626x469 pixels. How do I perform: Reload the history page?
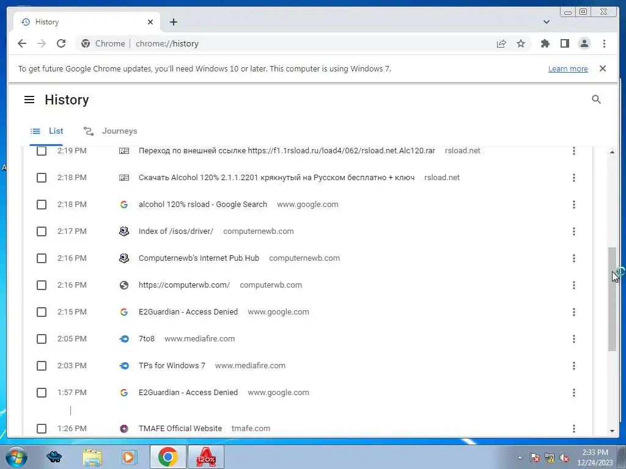click(61, 43)
